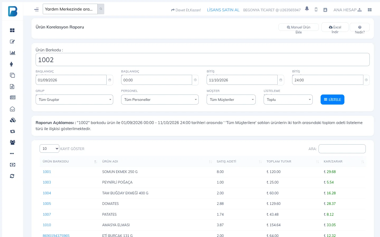Open the users group sidebar icon
Screen dimensions: 380x237
[12, 142]
